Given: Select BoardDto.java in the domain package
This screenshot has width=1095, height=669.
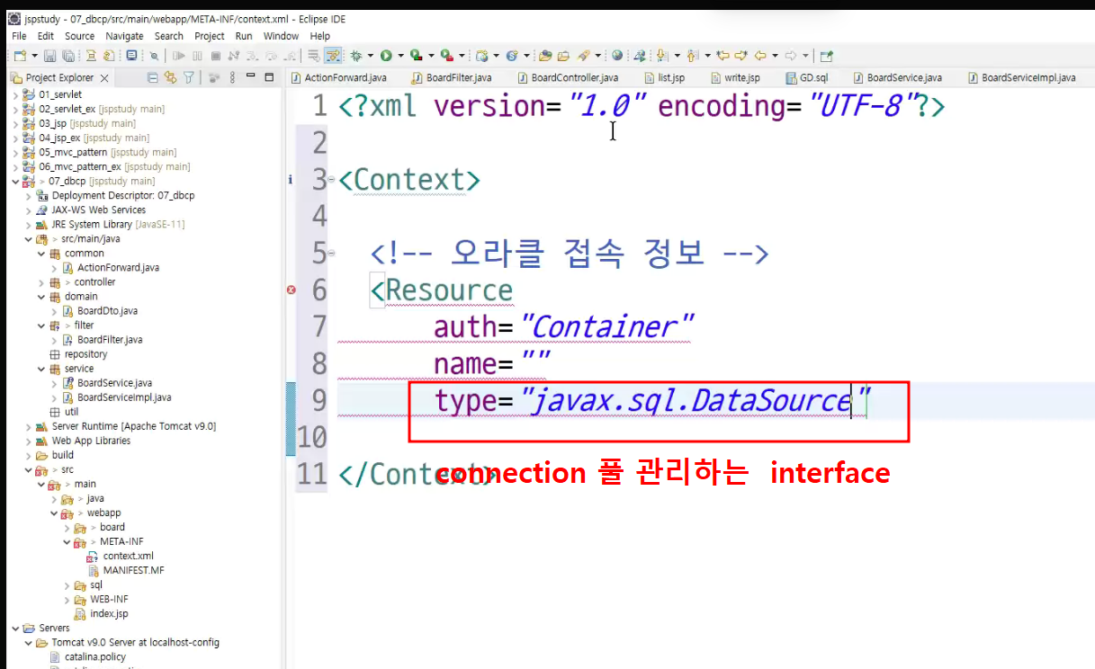Looking at the screenshot, I should pyautogui.click(x=107, y=311).
